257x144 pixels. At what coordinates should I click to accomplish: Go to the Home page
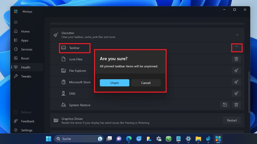[x=25, y=31]
